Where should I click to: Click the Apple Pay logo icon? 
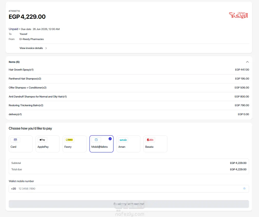click(42, 140)
